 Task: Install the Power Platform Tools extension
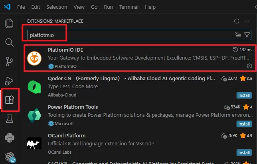(x=244, y=124)
